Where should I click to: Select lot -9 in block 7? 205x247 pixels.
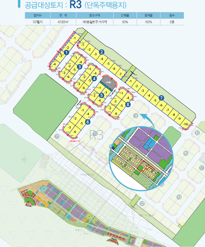point(179,118)
